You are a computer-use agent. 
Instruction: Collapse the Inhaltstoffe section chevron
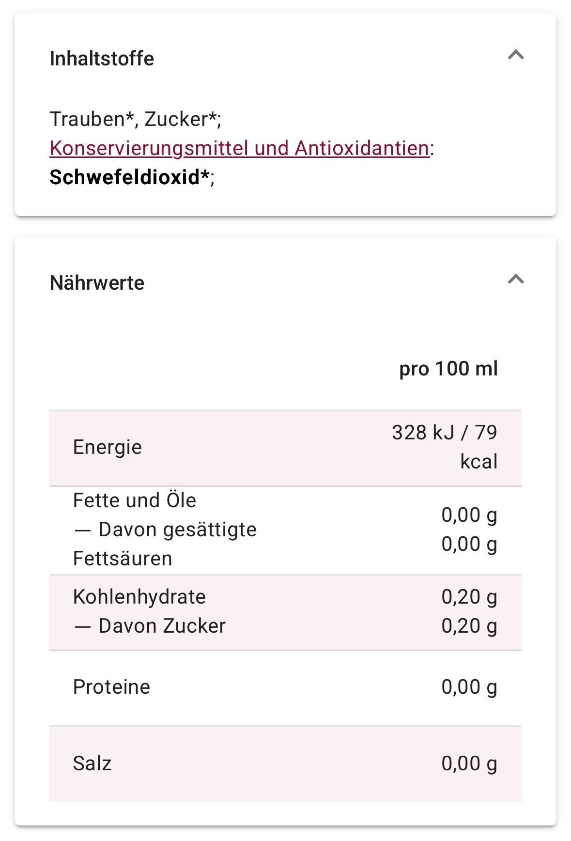click(516, 55)
